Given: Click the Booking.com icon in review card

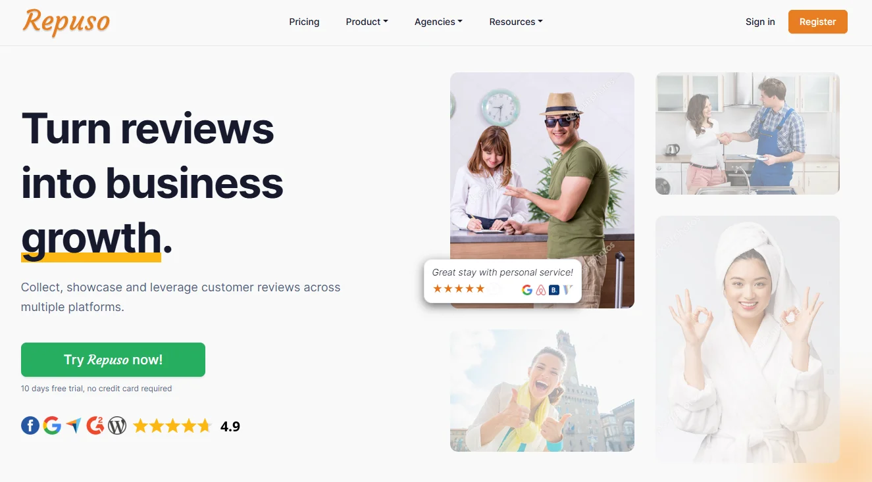Looking at the screenshot, I should click(x=554, y=289).
